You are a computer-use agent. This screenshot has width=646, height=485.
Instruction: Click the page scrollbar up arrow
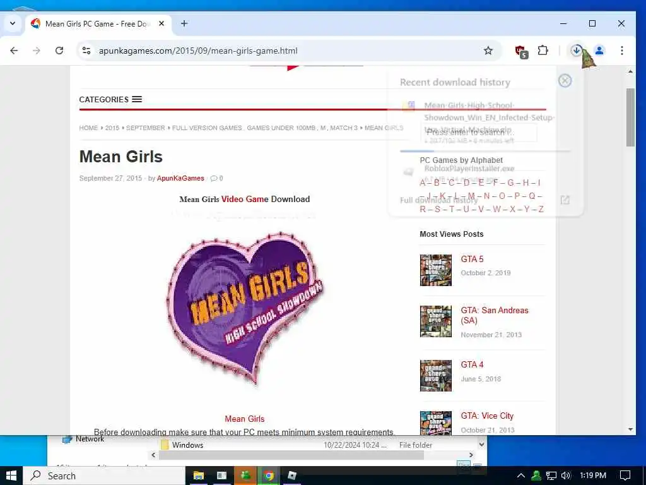pyautogui.click(x=630, y=71)
